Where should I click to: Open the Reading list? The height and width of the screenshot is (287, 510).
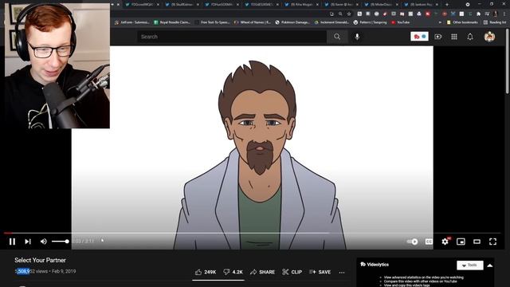tap(495, 22)
